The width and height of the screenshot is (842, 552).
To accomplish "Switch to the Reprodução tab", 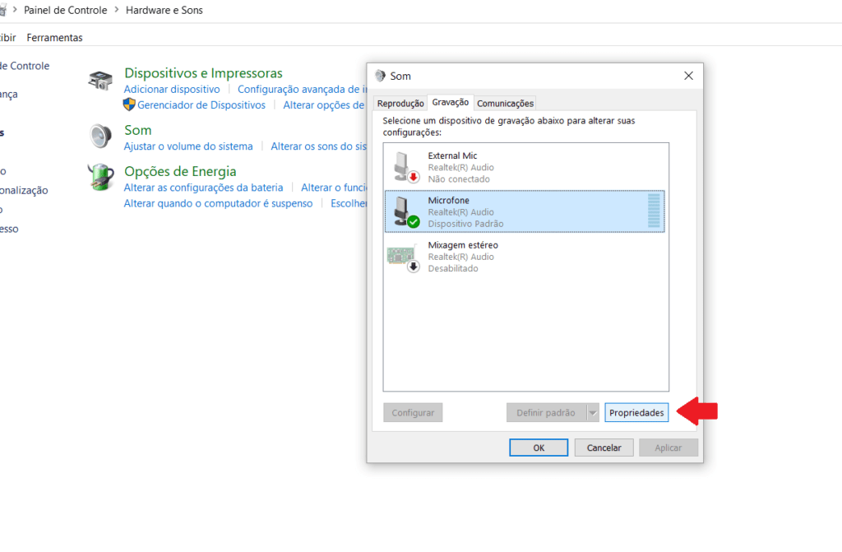I will (400, 103).
